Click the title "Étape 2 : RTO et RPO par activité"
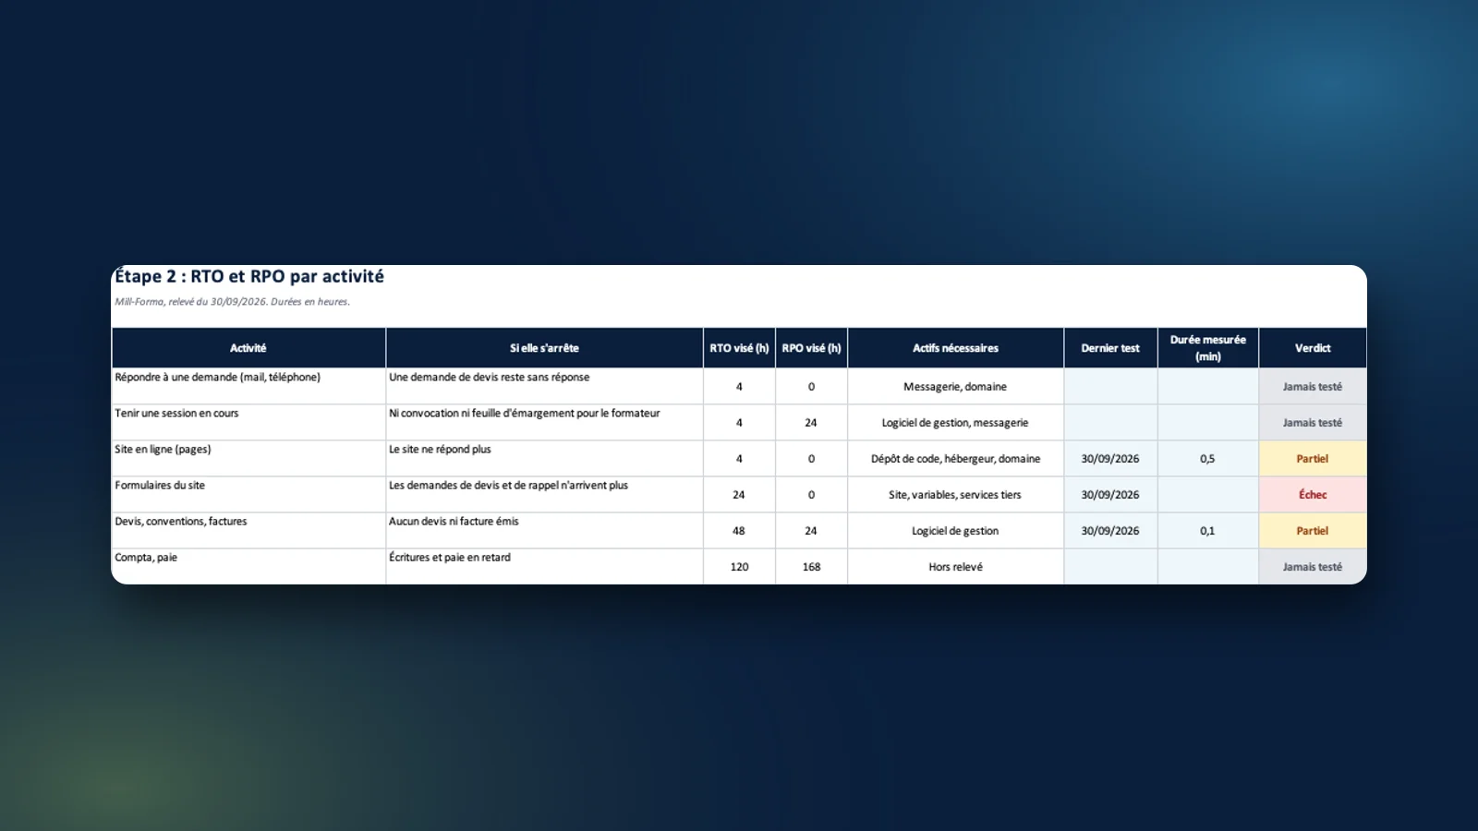 point(249,276)
